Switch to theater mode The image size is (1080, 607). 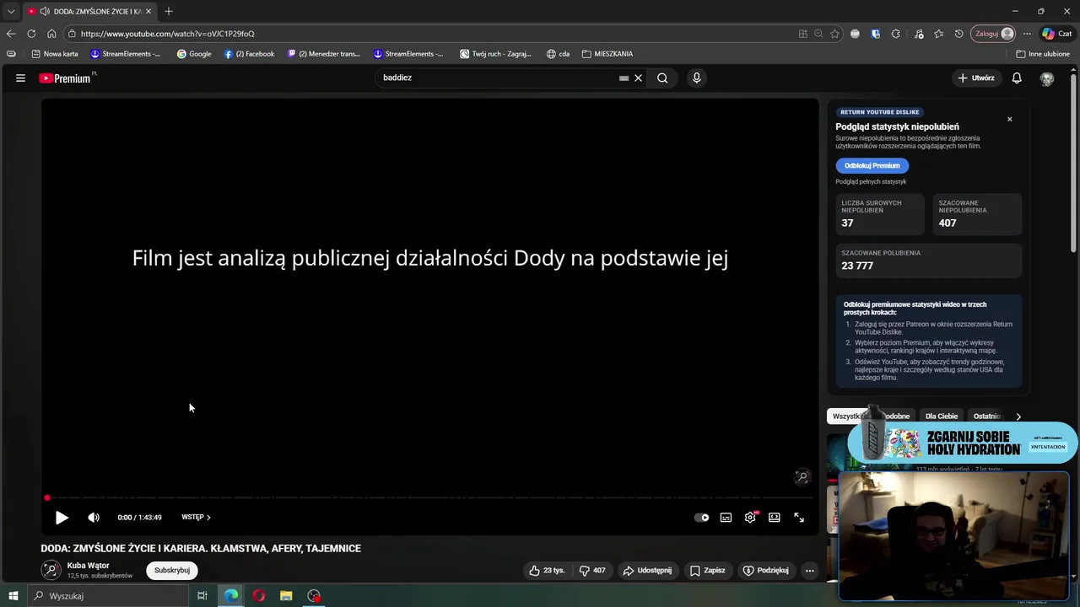[775, 518]
